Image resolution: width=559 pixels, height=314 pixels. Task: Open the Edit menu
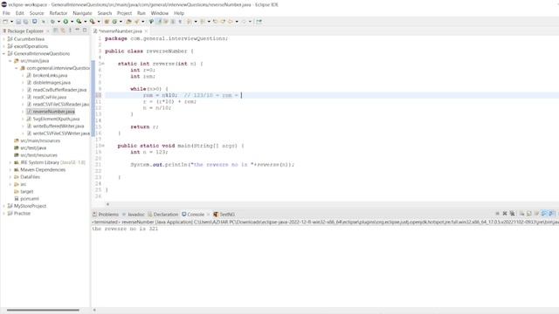click(19, 13)
